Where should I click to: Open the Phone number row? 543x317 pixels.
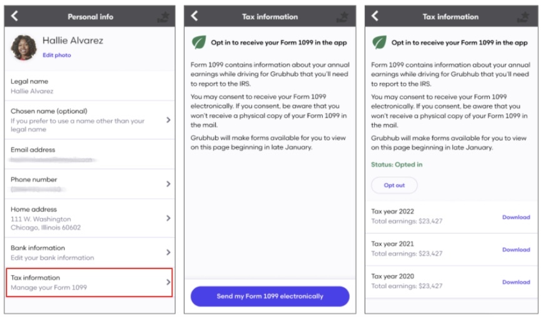89,184
